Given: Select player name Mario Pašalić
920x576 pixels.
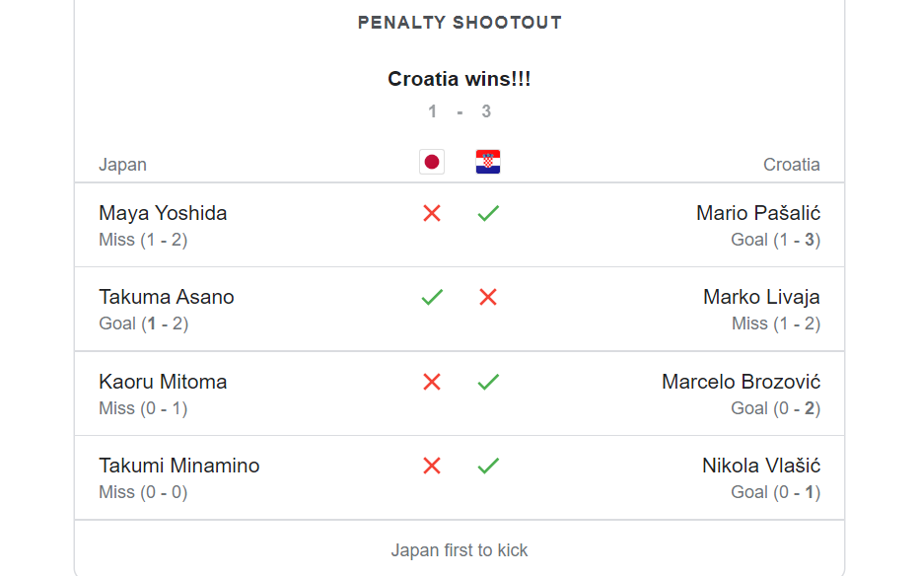Looking at the screenshot, I should [x=758, y=213].
